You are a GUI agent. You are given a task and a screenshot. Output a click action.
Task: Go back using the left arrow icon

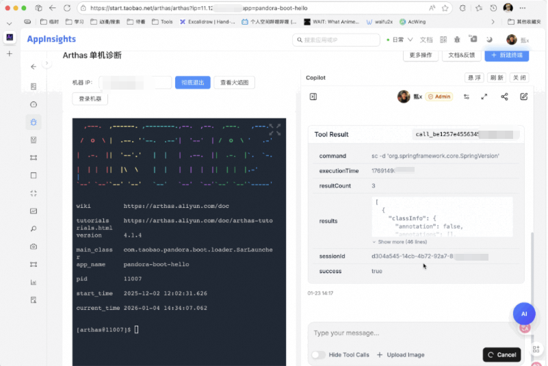click(34, 67)
